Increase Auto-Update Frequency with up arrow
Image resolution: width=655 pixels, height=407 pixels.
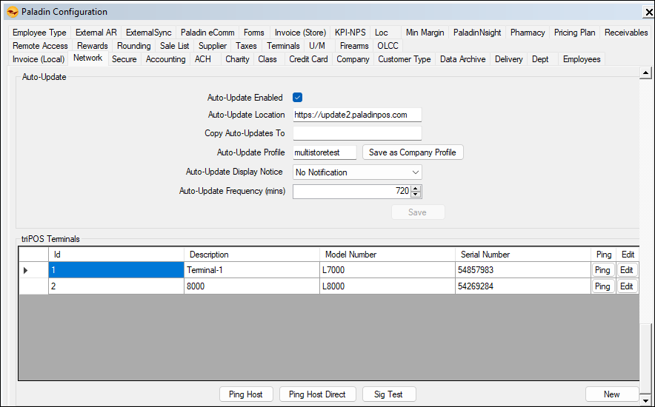pyautogui.click(x=416, y=188)
